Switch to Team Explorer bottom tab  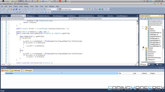pyautogui.click(x=152, y=65)
